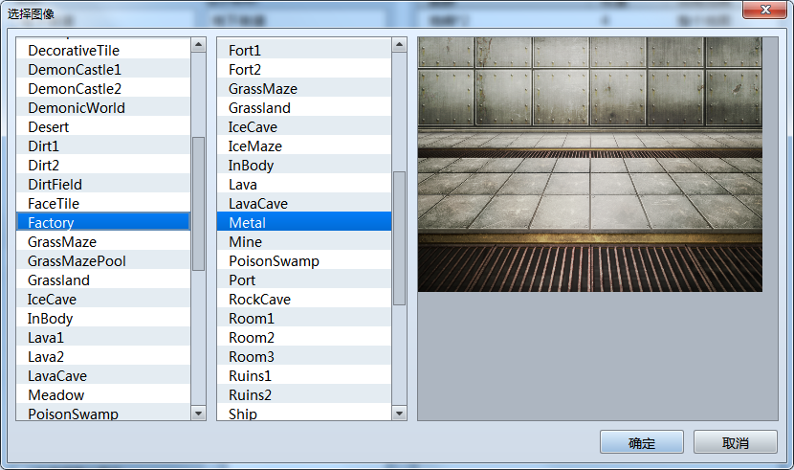Select Lava2 in left list
Viewport: 794px width, 470px height.
click(103, 357)
